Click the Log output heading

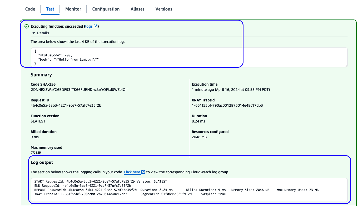click(x=42, y=163)
